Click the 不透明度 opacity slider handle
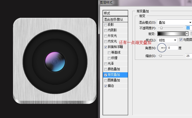Viewport: 192px width, 118px height. pos(161,28)
